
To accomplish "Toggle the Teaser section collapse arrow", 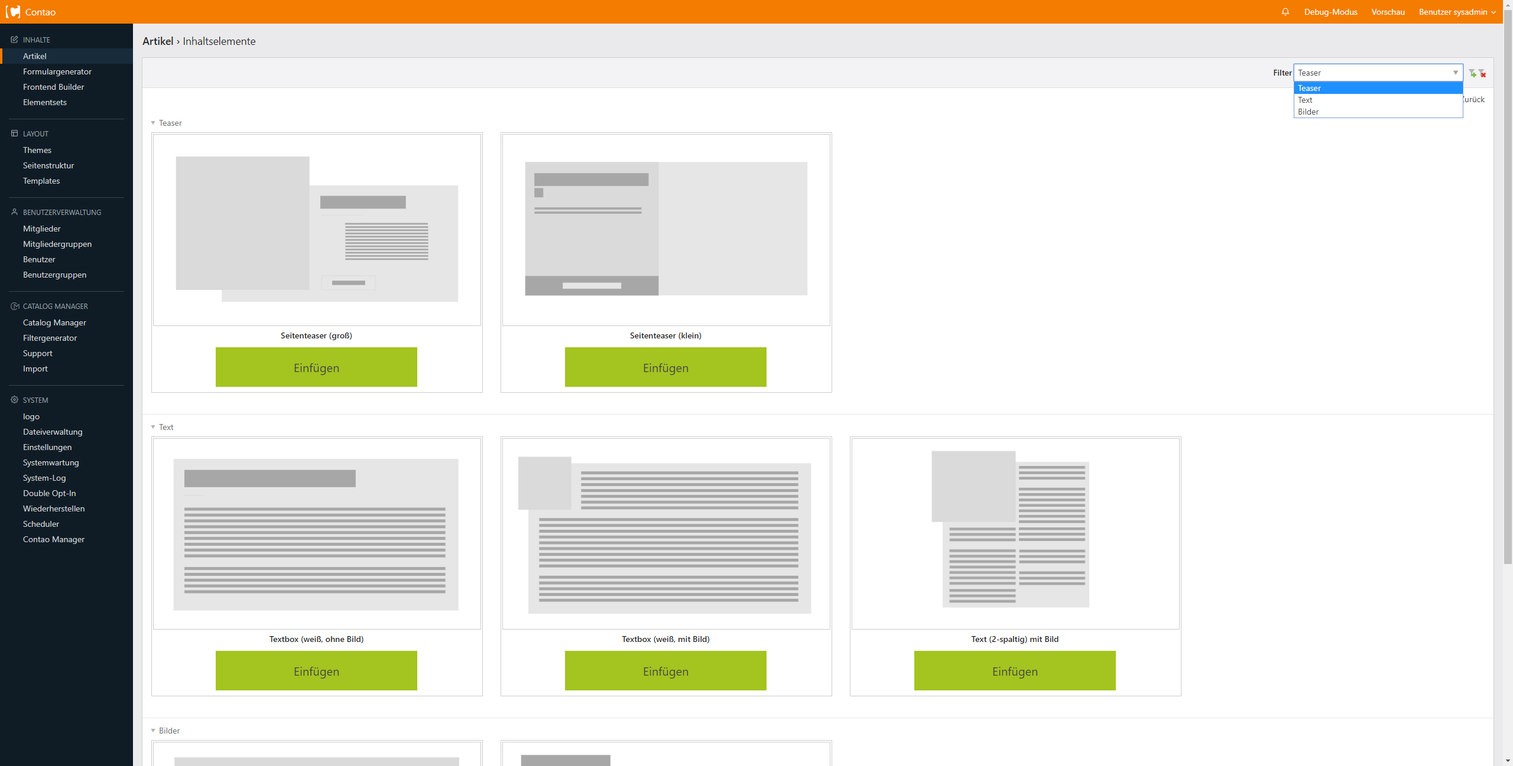I will pos(154,123).
